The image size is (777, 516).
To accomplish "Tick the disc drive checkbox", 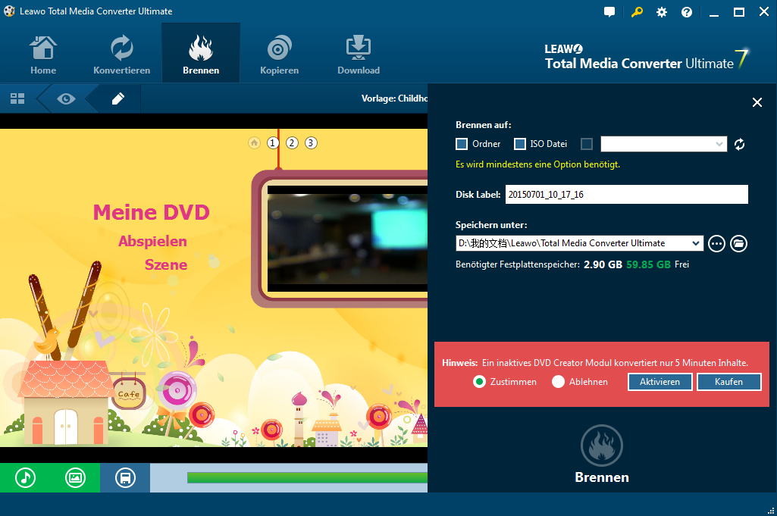I will pos(587,144).
